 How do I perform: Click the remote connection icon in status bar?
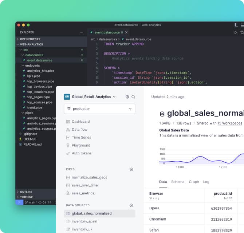click(19, 202)
